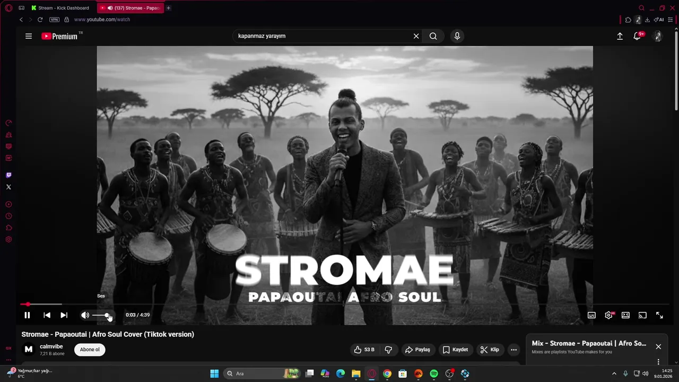
Task: Open the player settings gear
Action: coord(608,315)
